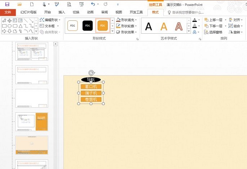Apply the orange Abc shape style
Viewport: 247px width, 169px height.
pos(102,25)
